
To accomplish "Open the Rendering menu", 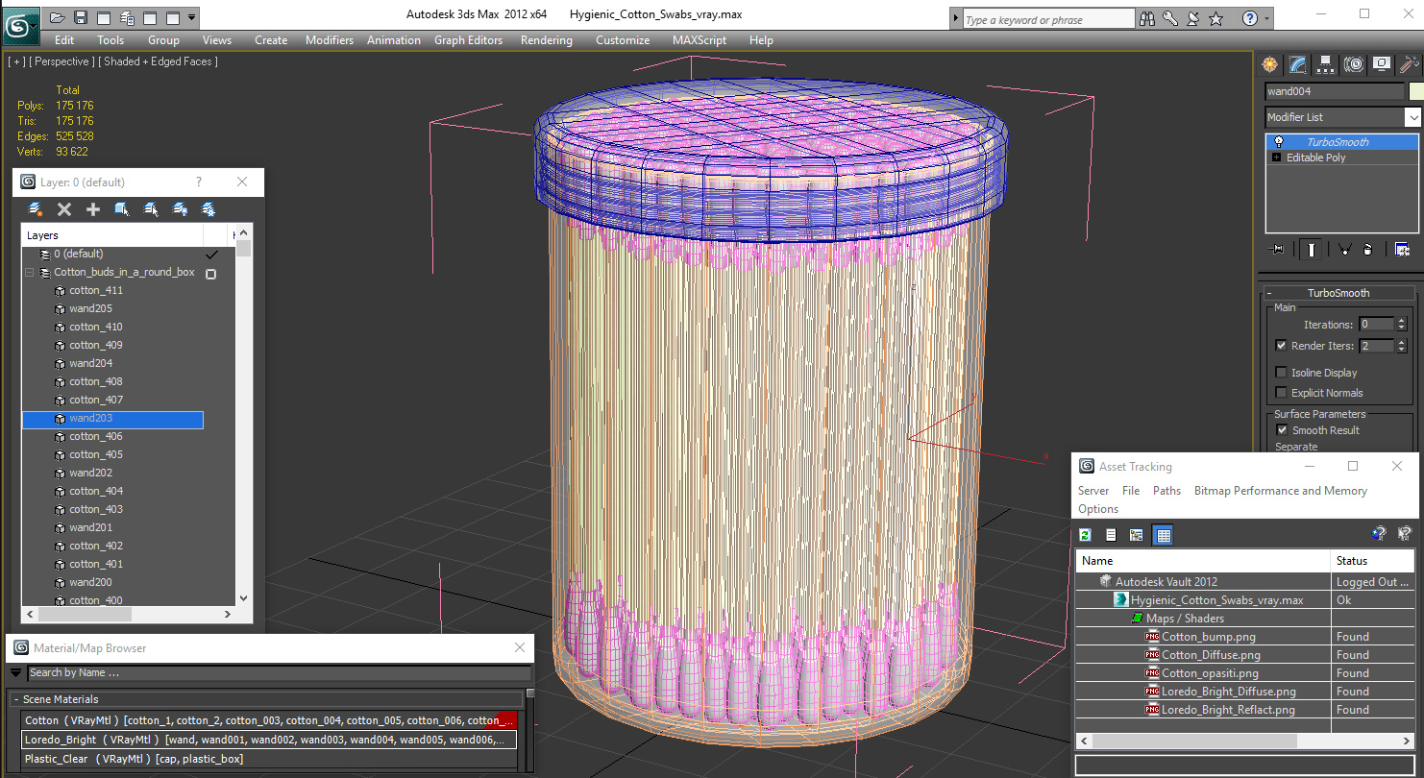I will click(546, 40).
